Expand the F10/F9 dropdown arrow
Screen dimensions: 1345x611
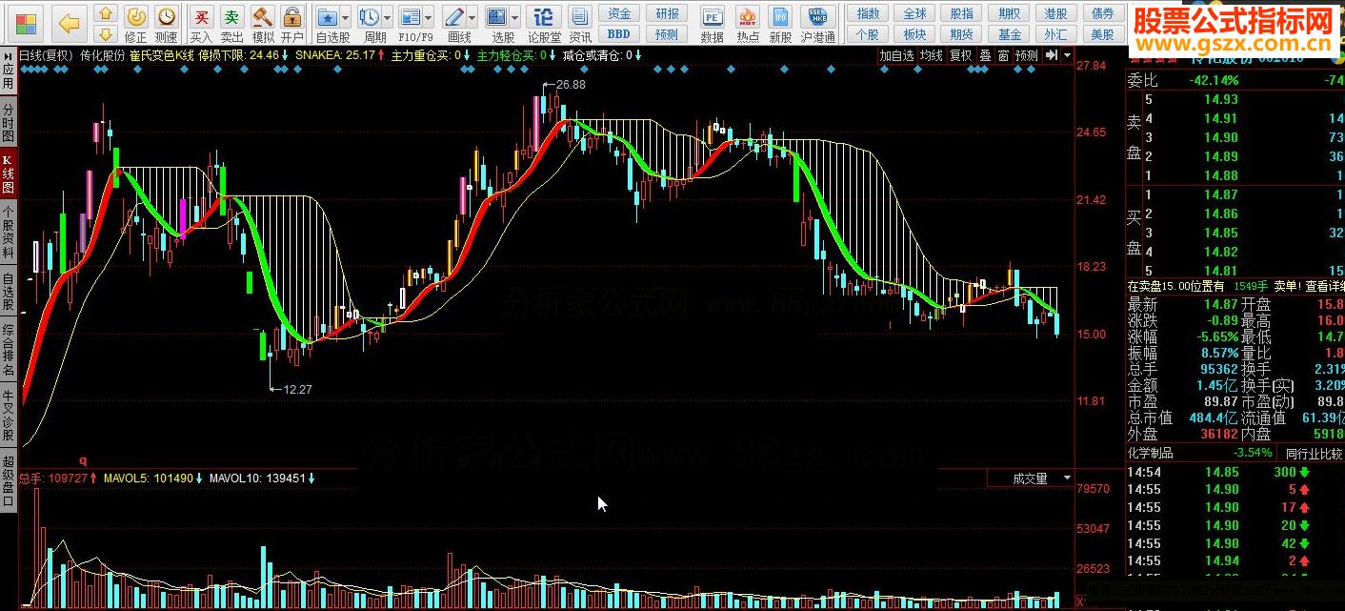(x=431, y=18)
